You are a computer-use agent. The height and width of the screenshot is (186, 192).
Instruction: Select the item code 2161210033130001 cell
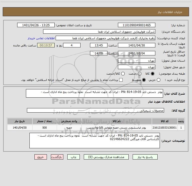(164, 128)
